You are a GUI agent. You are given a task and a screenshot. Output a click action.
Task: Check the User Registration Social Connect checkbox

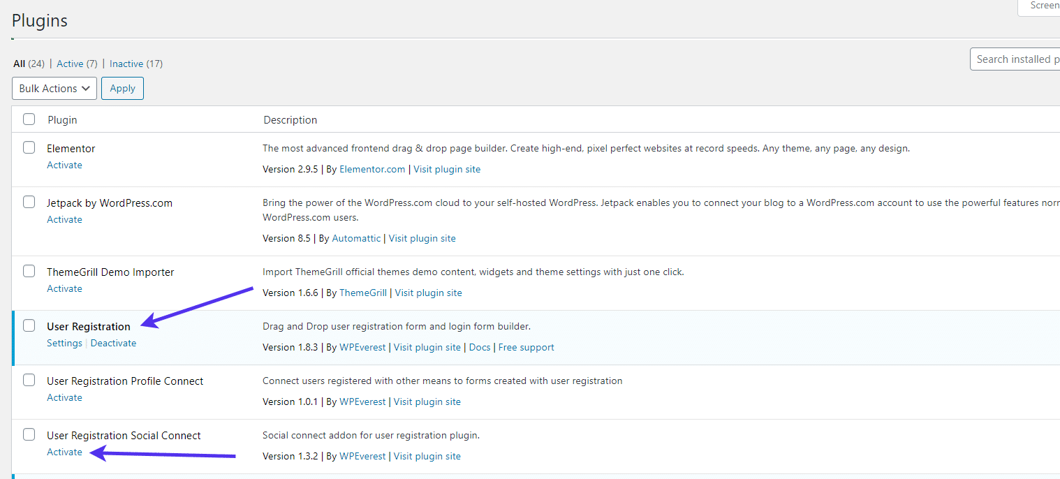29,434
